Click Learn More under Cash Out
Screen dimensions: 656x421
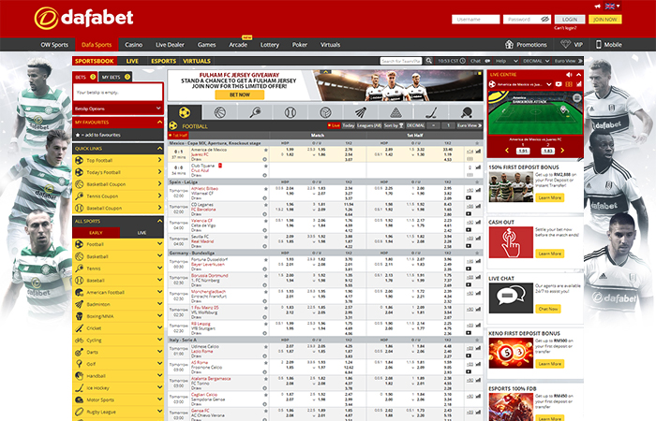click(x=550, y=254)
